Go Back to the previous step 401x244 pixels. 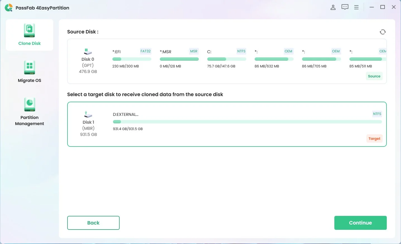coord(93,223)
